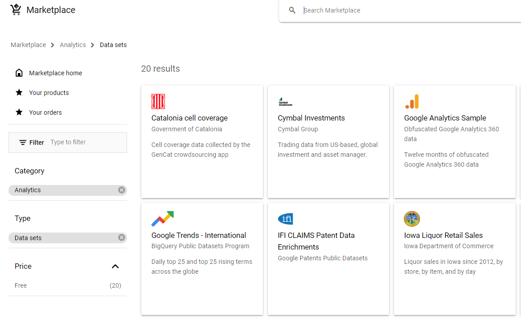Viewport: 521px width, 319px height.
Task: Click the Cymbal Investments logo
Action: 285,101
